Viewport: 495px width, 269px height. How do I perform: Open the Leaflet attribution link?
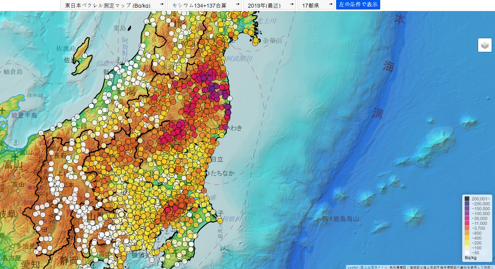pos(352,267)
